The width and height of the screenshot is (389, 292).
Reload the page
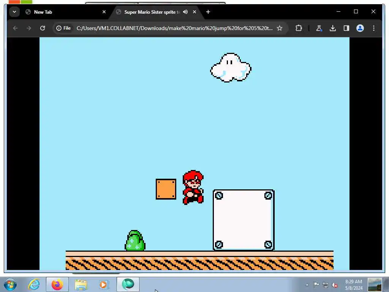pyautogui.click(x=43, y=28)
